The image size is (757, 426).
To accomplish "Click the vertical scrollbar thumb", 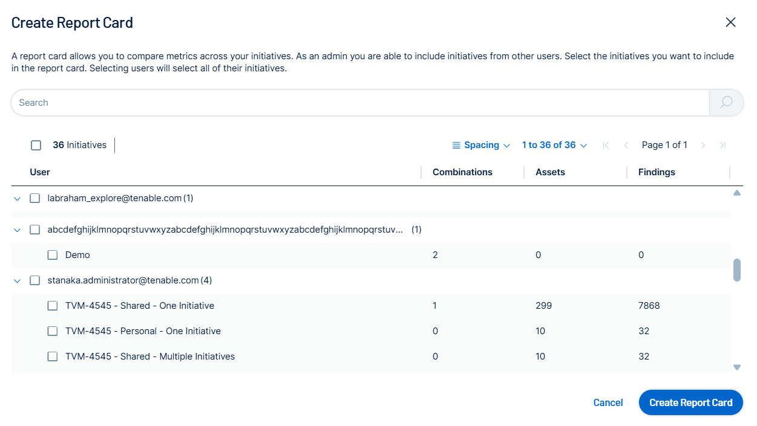I will (737, 270).
